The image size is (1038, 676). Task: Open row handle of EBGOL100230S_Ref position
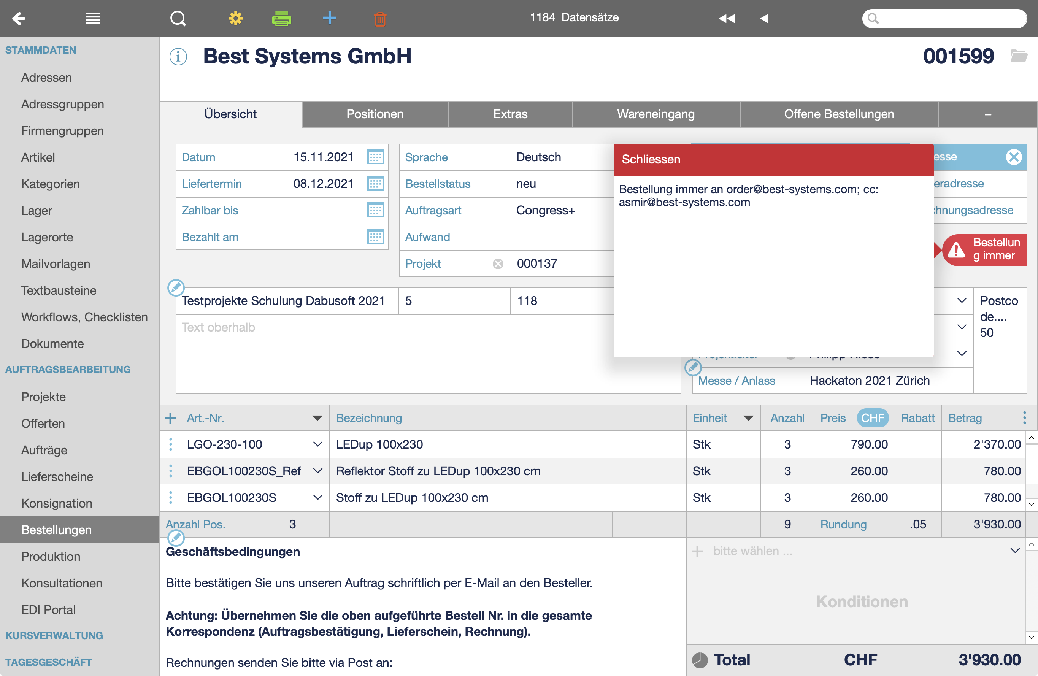(170, 471)
